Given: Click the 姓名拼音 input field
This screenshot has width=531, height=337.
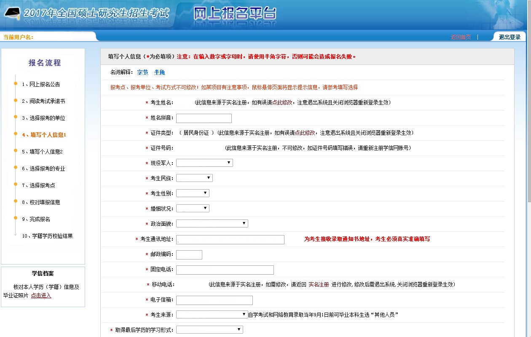Looking at the screenshot, I should pos(204,118).
